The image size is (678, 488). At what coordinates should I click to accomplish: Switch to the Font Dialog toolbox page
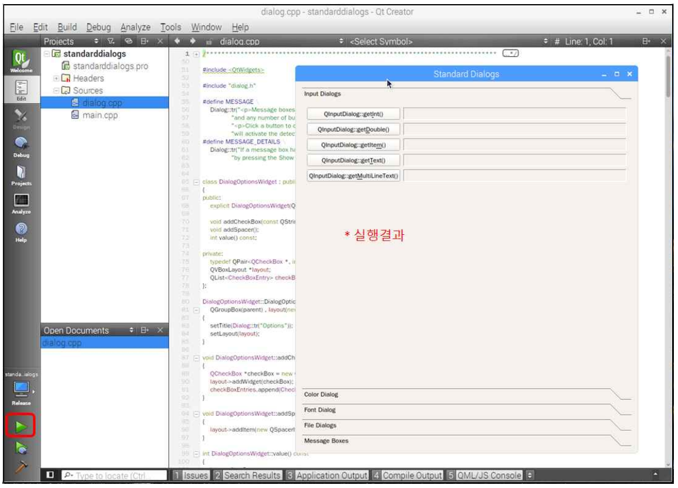[x=466, y=410]
